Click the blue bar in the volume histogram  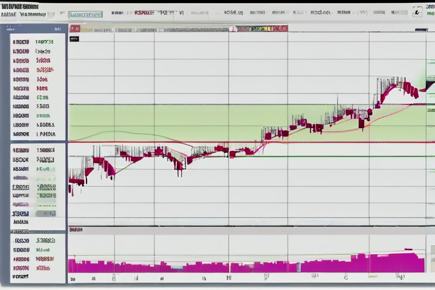coord(176,266)
